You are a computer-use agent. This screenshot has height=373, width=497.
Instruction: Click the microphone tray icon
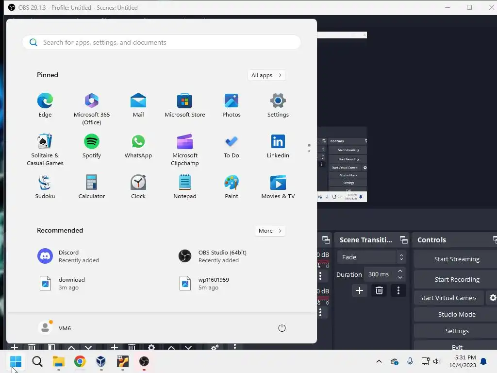tap(410, 361)
